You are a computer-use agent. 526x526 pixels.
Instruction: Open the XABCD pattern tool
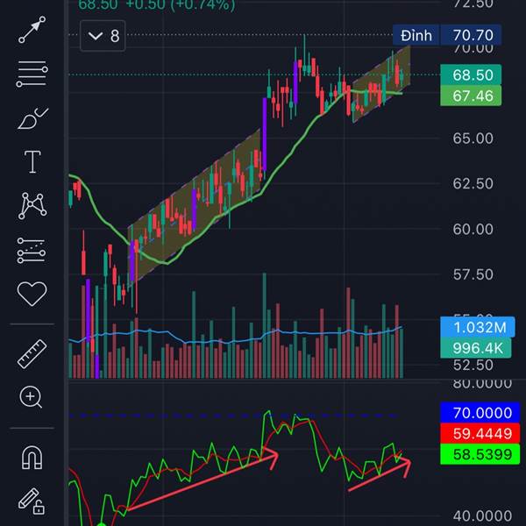(x=32, y=206)
